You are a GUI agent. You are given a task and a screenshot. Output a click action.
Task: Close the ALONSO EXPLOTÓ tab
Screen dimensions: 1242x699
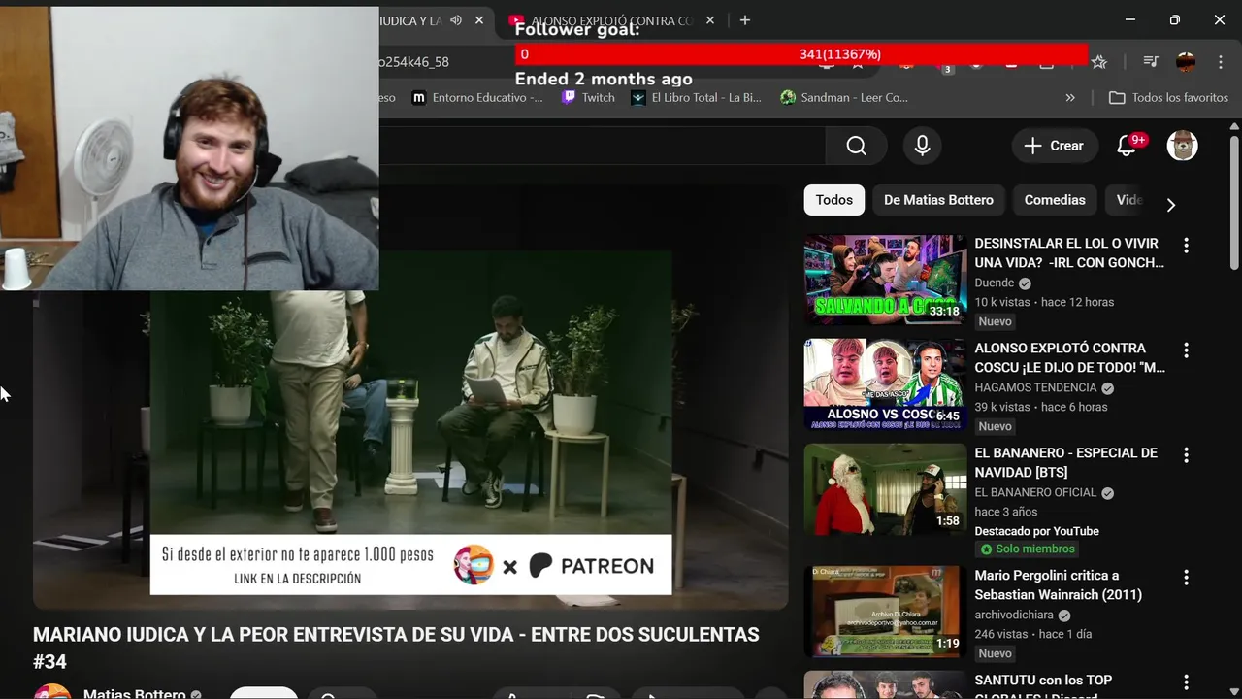pyautogui.click(x=710, y=20)
